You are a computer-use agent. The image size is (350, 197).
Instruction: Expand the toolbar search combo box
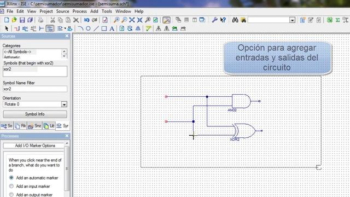coord(292,20)
